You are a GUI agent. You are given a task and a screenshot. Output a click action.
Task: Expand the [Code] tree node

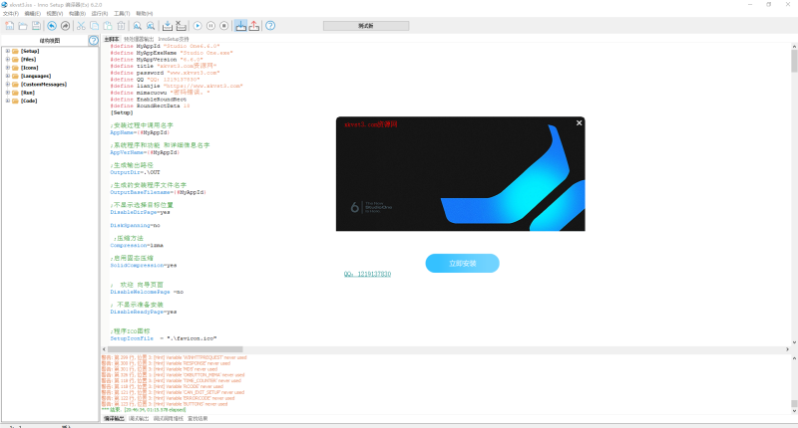tap(8, 101)
